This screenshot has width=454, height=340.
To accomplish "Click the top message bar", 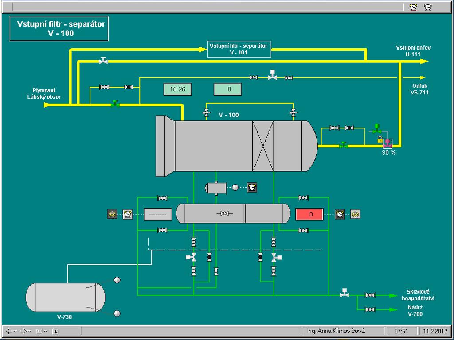I will point(208,7).
